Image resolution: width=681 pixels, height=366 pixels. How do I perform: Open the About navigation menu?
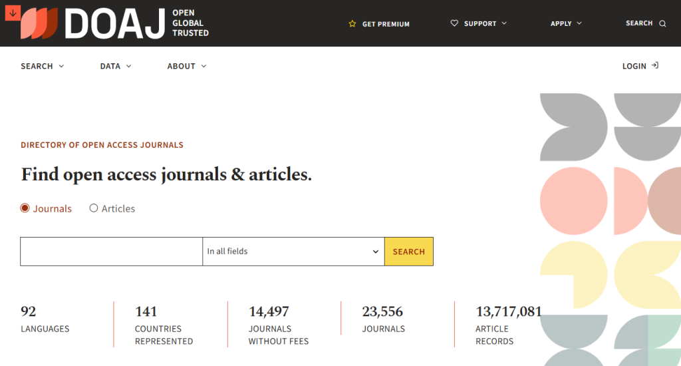187,66
